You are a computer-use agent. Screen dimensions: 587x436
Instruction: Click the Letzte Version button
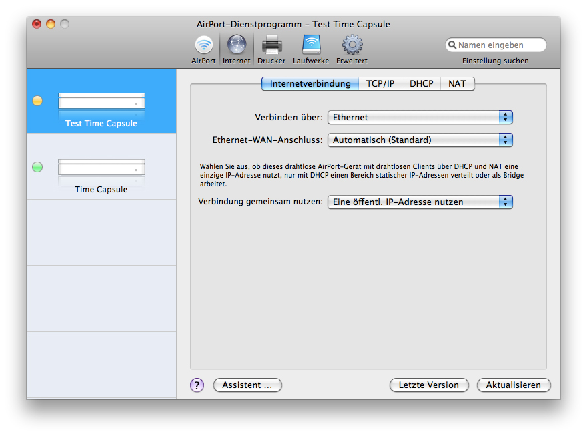click(x=429, y=385)
